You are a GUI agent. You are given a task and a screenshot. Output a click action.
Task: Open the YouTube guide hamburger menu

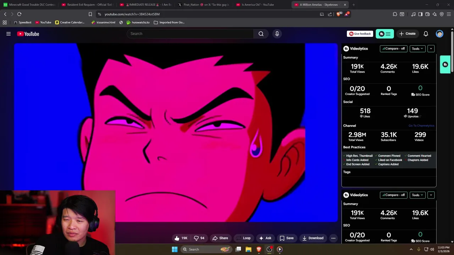click(x=9, y=34)
